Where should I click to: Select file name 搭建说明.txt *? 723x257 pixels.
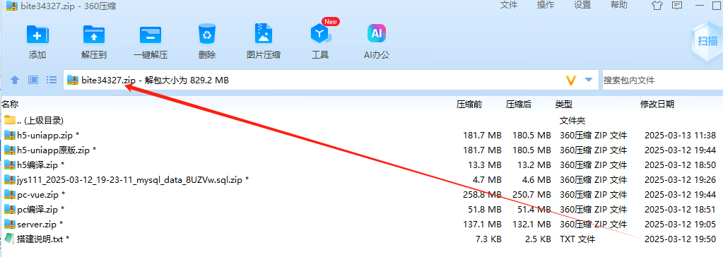coord(43,239)
